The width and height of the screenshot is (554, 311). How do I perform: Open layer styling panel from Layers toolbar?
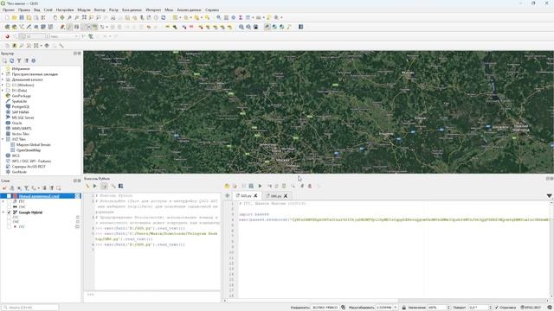click(x=4, y=188)
